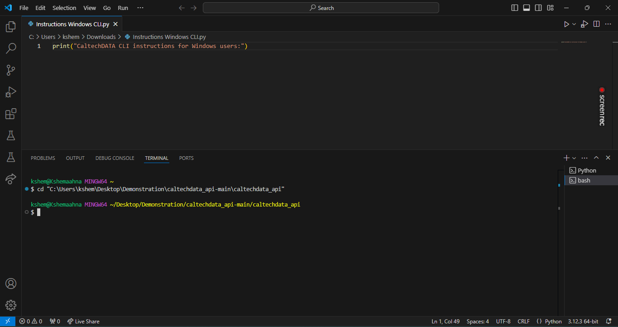Image resolution: width=618 pixels, height=327 pixels.
Task: Open editor More Actions ellipsis
Action: click(x=608, y=24)
